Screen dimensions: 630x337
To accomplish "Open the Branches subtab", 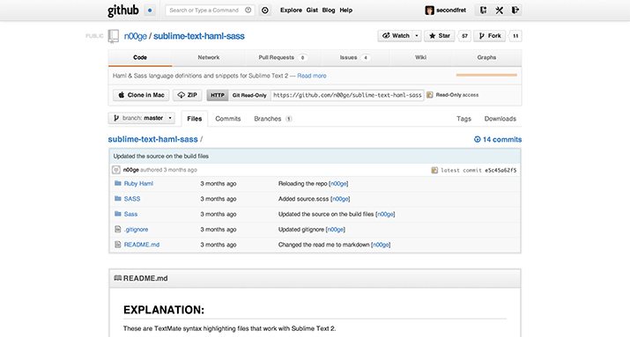I will tap(273, 119).
